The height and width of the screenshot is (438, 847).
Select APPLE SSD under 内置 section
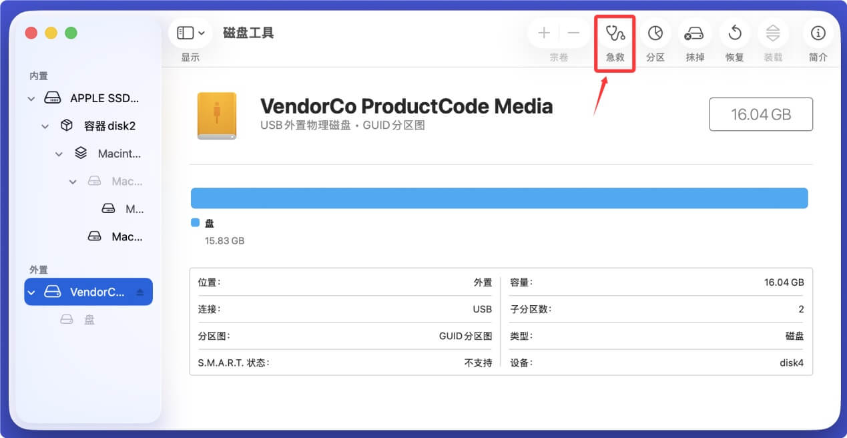tap(103, 97)
